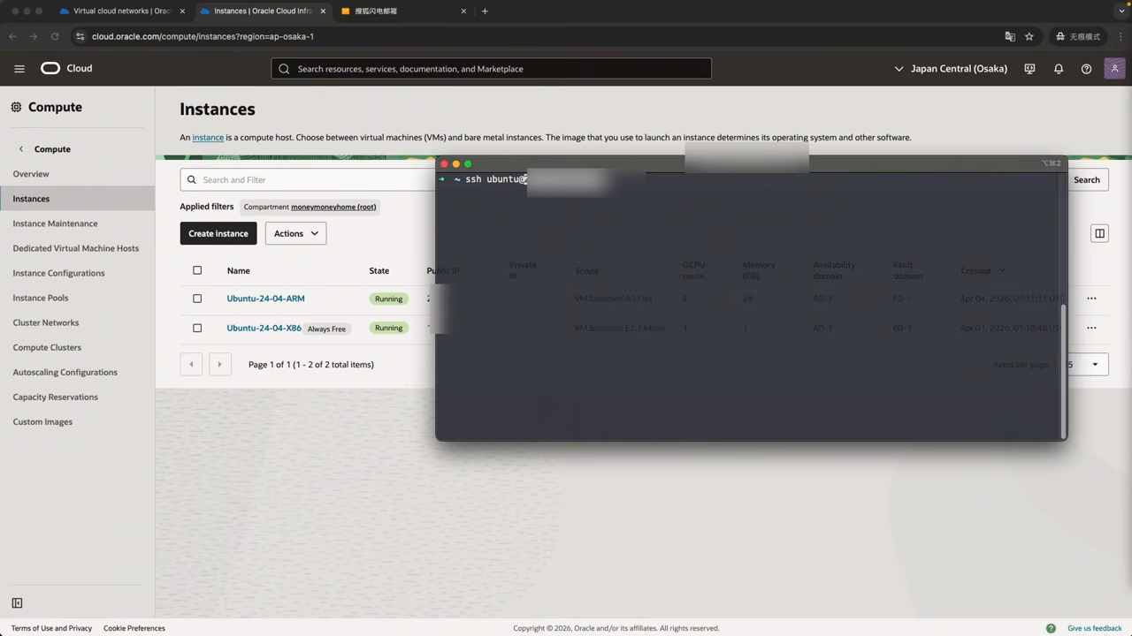
Task: Open a new browser tab with plus icon
Action: click(x=485, y=11)
